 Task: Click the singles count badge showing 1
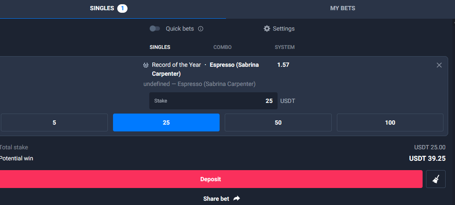(122, 9)
